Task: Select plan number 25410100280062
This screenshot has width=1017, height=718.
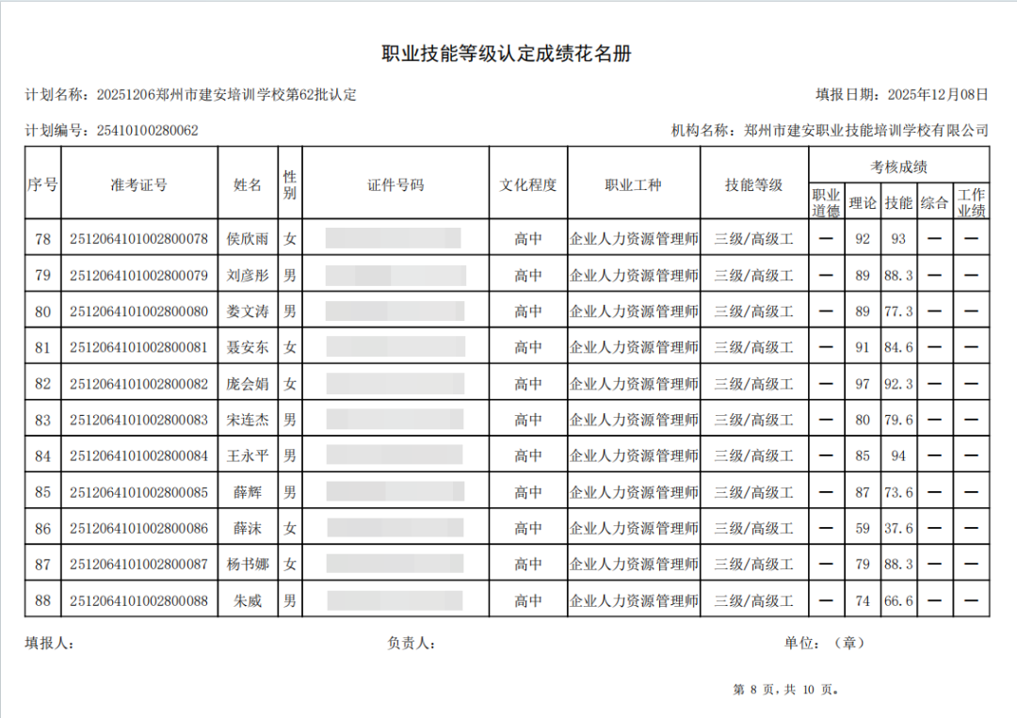Action: tap(147, 131)
